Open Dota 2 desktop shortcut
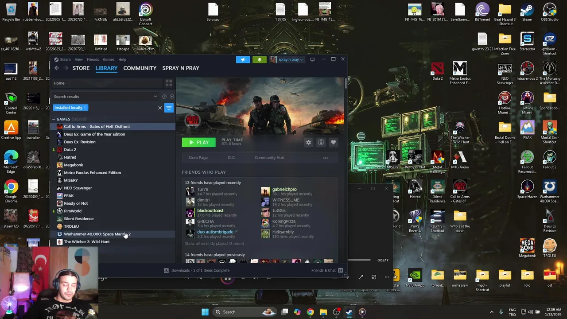The height and width of the screenshot is (319, 567). coord(437,72)
